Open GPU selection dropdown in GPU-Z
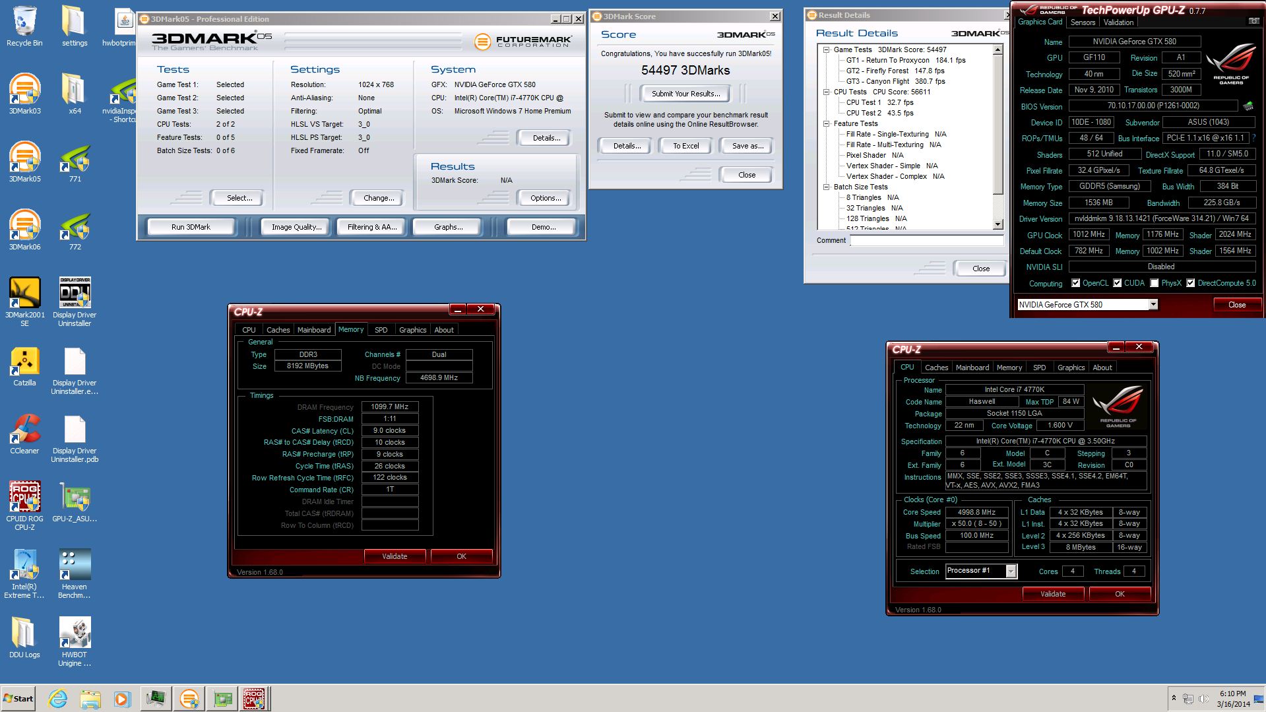This screenshot has width=1266, height=712. pos(1153,304)
